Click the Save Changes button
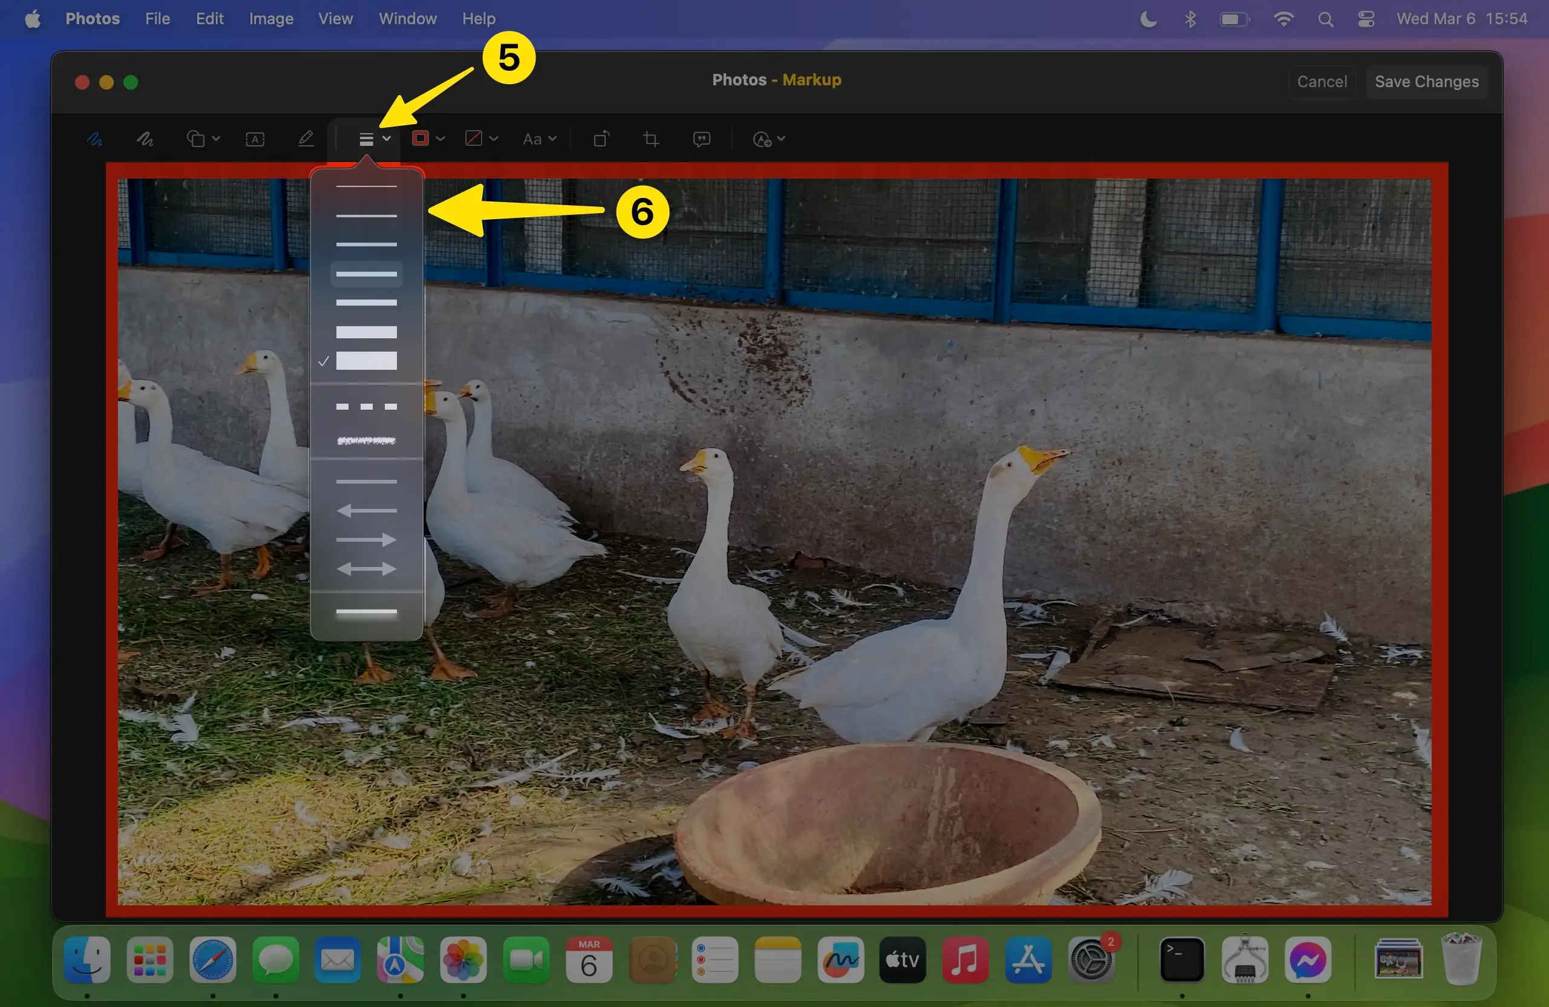 click(x=1426, y=81)
